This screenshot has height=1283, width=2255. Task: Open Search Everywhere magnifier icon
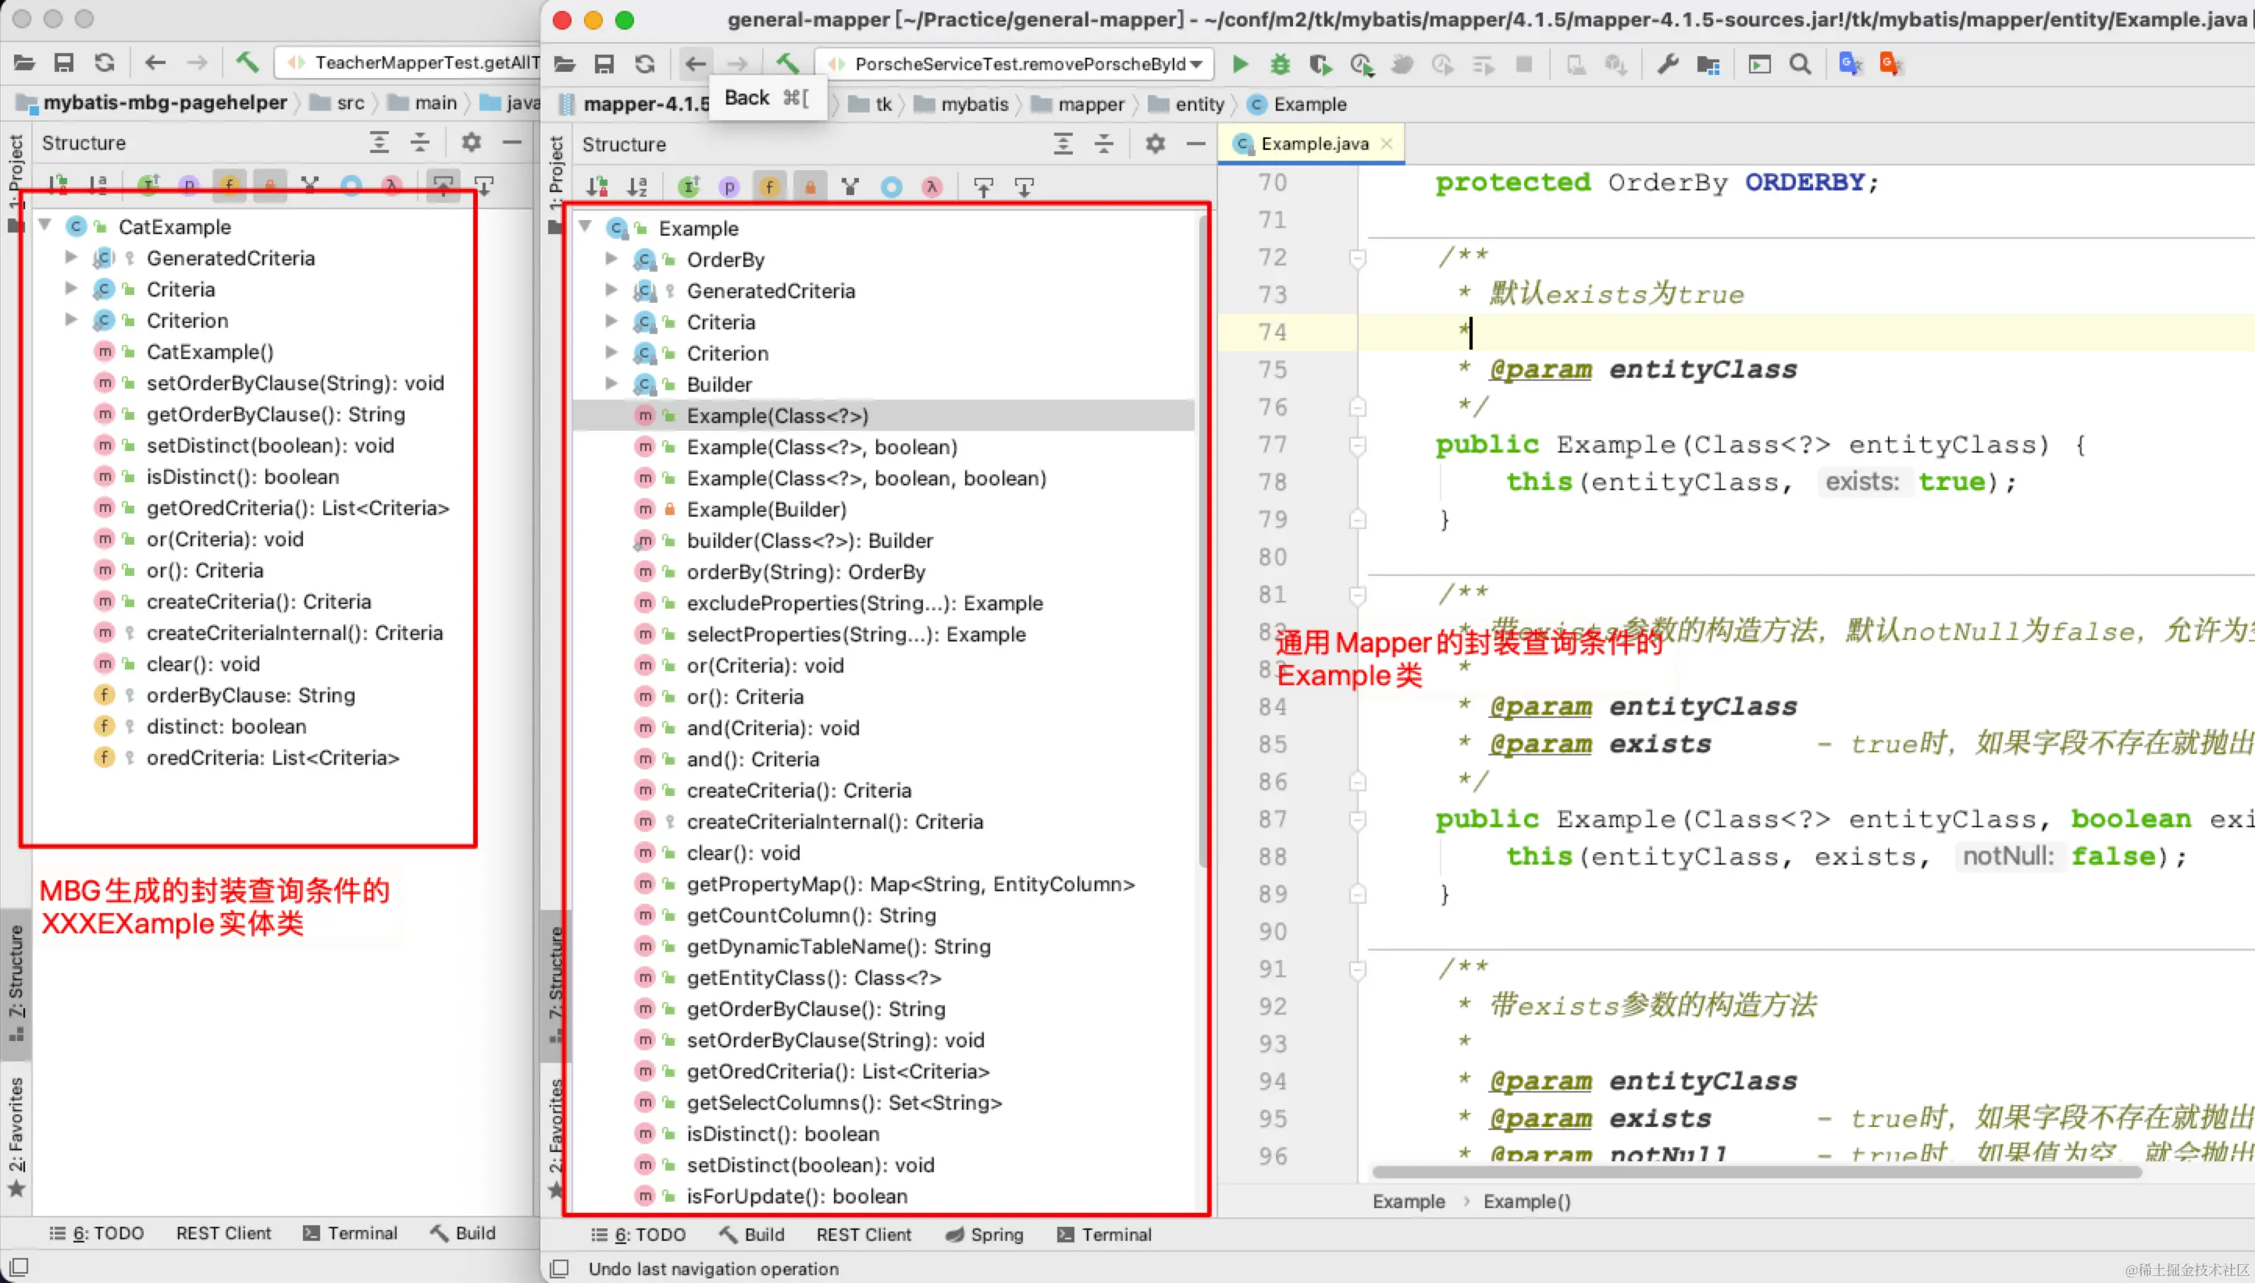point(1800,63)
